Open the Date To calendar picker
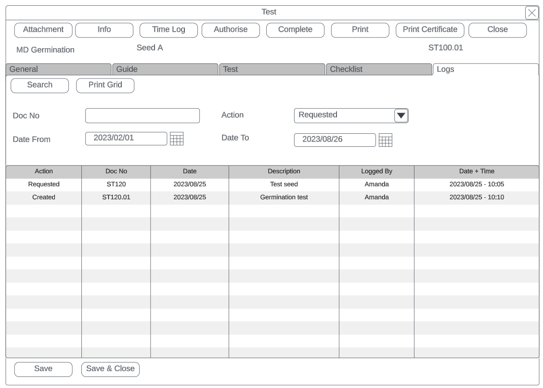543x388 pixels. [386, 140]
